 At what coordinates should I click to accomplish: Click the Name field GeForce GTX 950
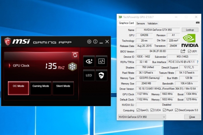pyautogui.click(x=158, y=30)
